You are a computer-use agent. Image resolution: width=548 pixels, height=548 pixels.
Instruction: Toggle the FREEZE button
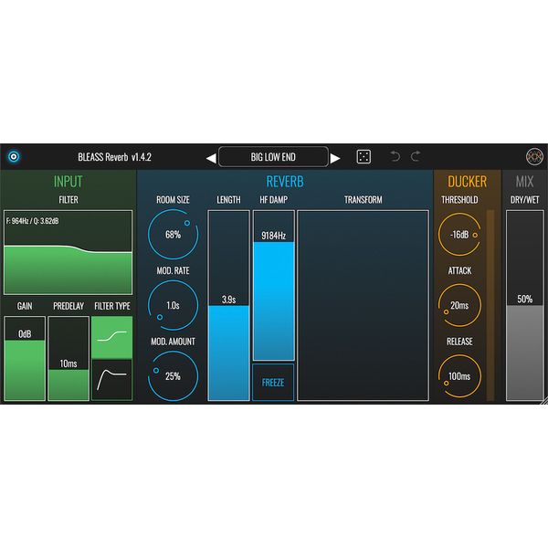click(x=273, y=382)
